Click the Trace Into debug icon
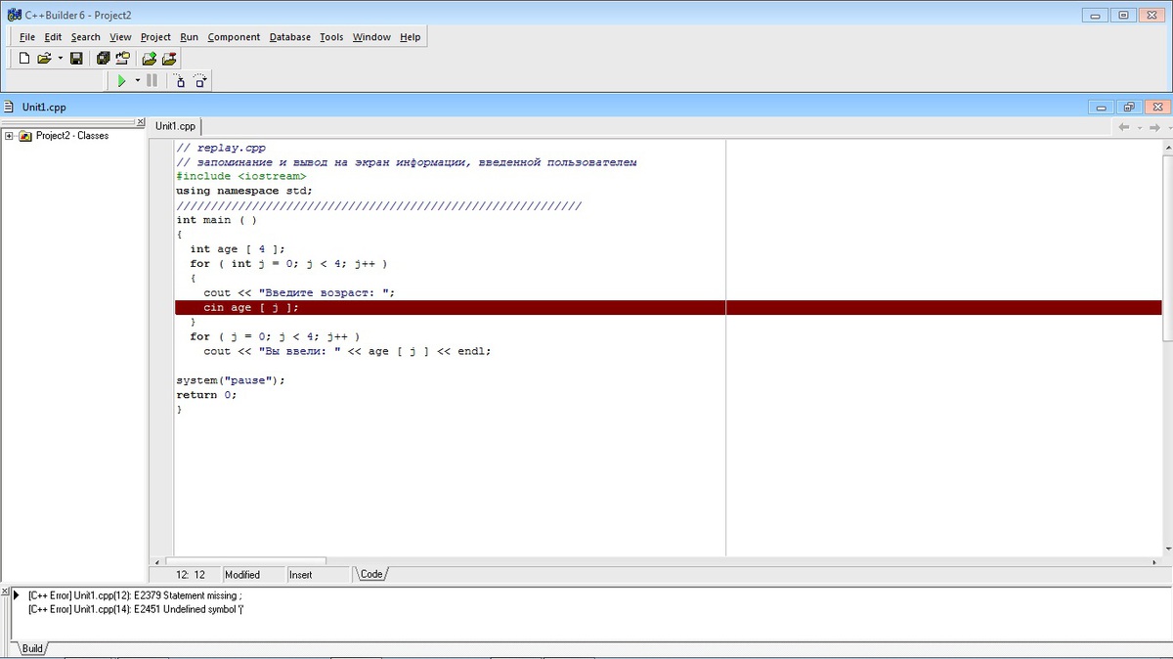Image resolution: width=1173 pixels, height=659 pixels. [180, 81]
